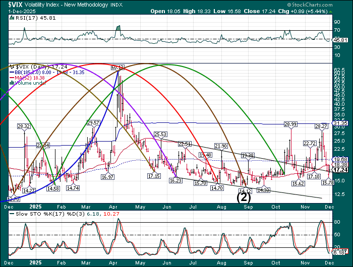This screenshot has width=353, height=267.
Task: Click the 60.13 peak price label
Action: 117,66
